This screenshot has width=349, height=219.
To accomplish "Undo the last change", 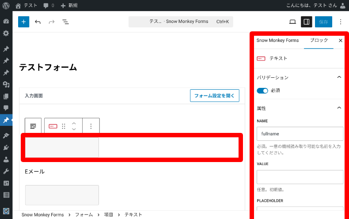I will 38,22.
